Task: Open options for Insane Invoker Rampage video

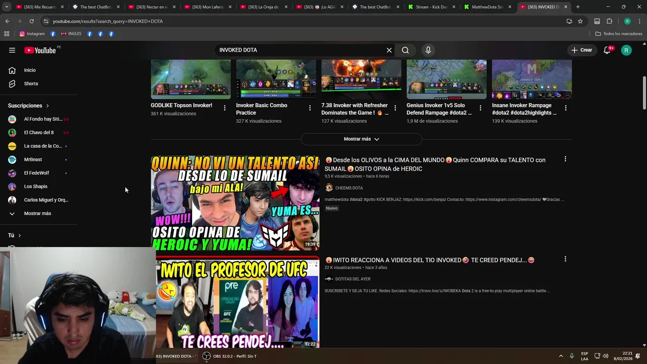Action: 566,108
